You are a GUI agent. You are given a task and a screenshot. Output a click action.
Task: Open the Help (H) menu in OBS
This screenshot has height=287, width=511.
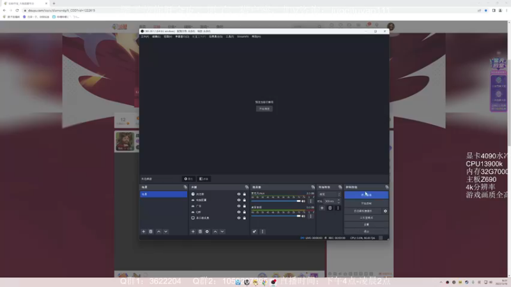(256, 37)
